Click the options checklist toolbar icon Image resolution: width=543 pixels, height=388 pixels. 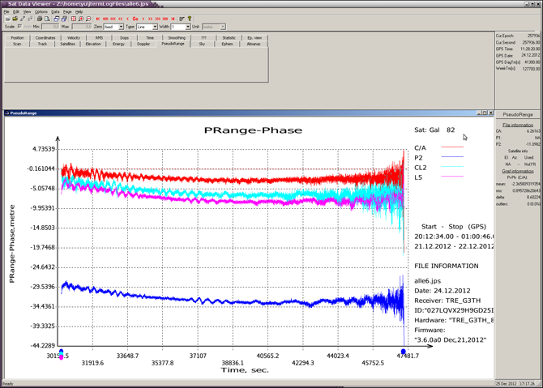coord(182,19)
